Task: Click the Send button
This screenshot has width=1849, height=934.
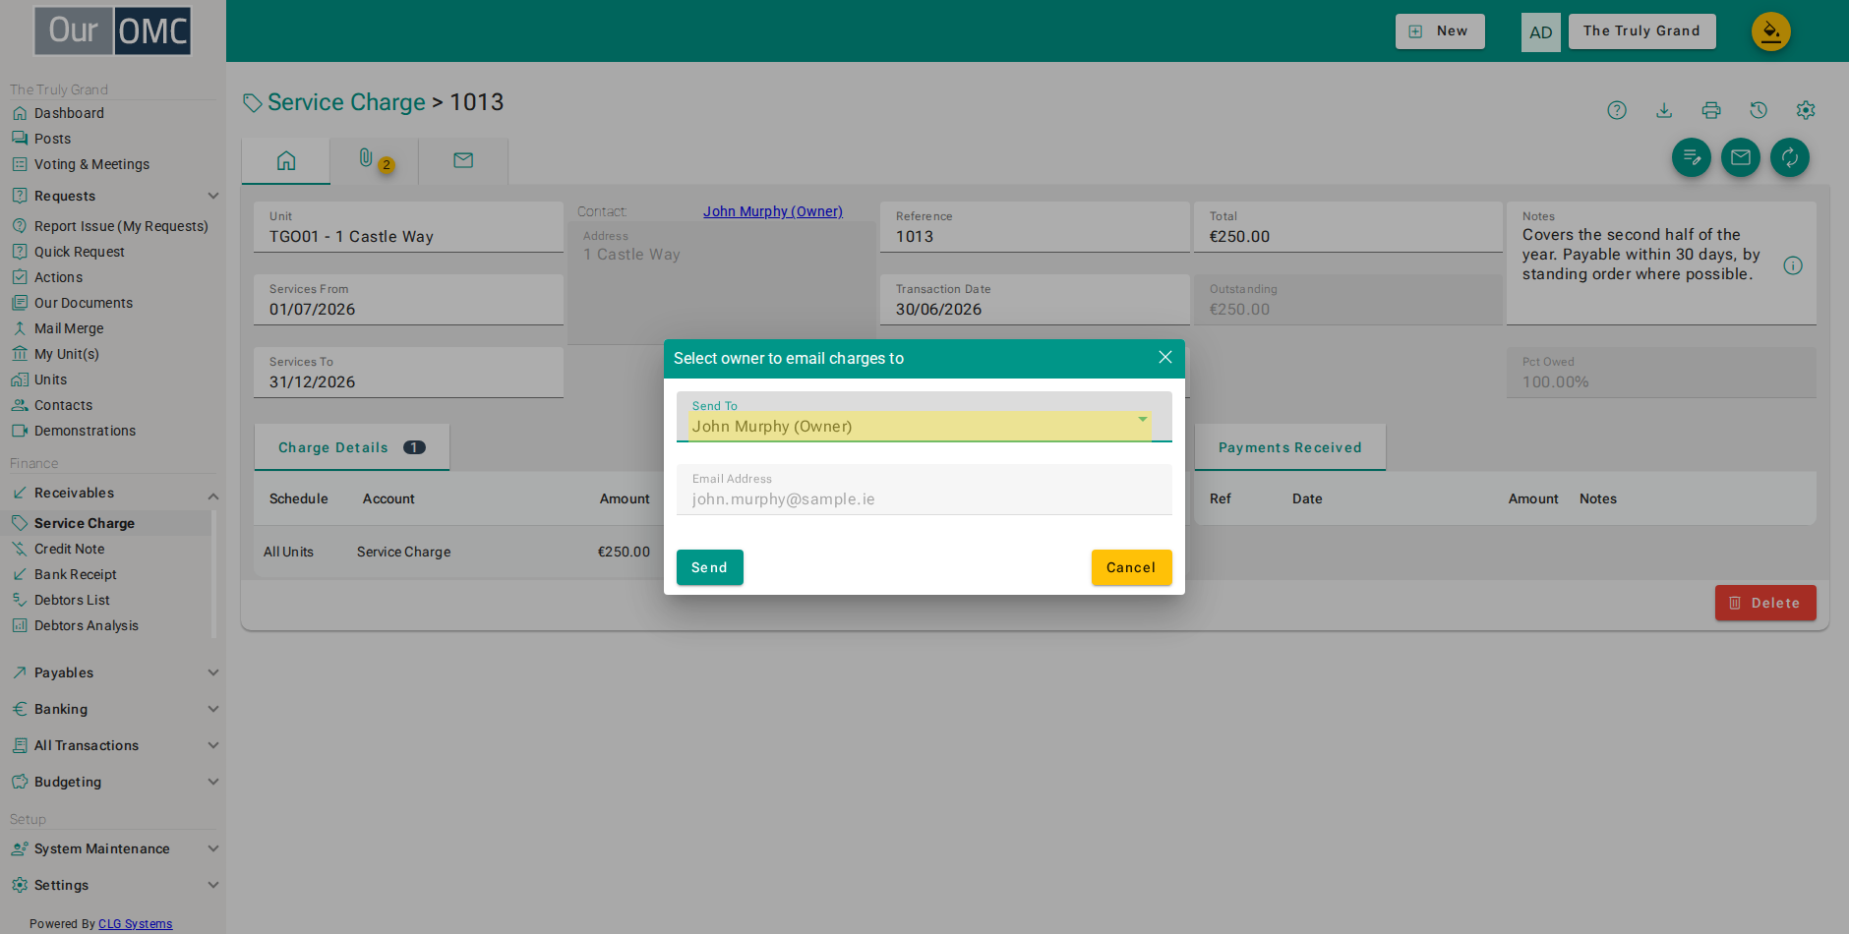Action: [709, 567]
